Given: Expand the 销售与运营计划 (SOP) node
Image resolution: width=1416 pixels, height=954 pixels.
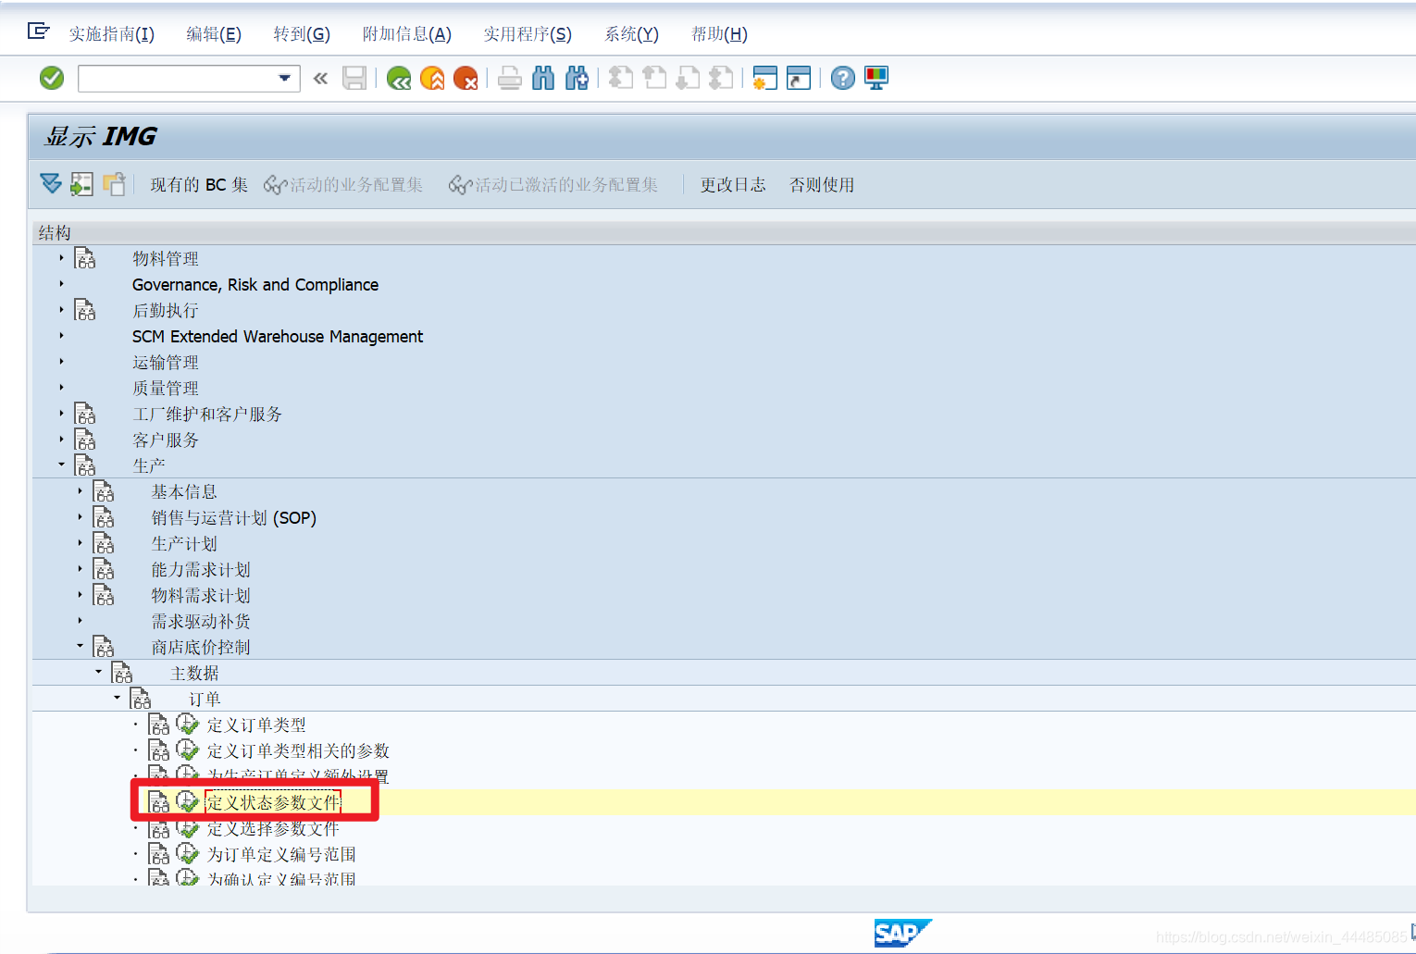Looking at the screenshot, I should 81,517.
